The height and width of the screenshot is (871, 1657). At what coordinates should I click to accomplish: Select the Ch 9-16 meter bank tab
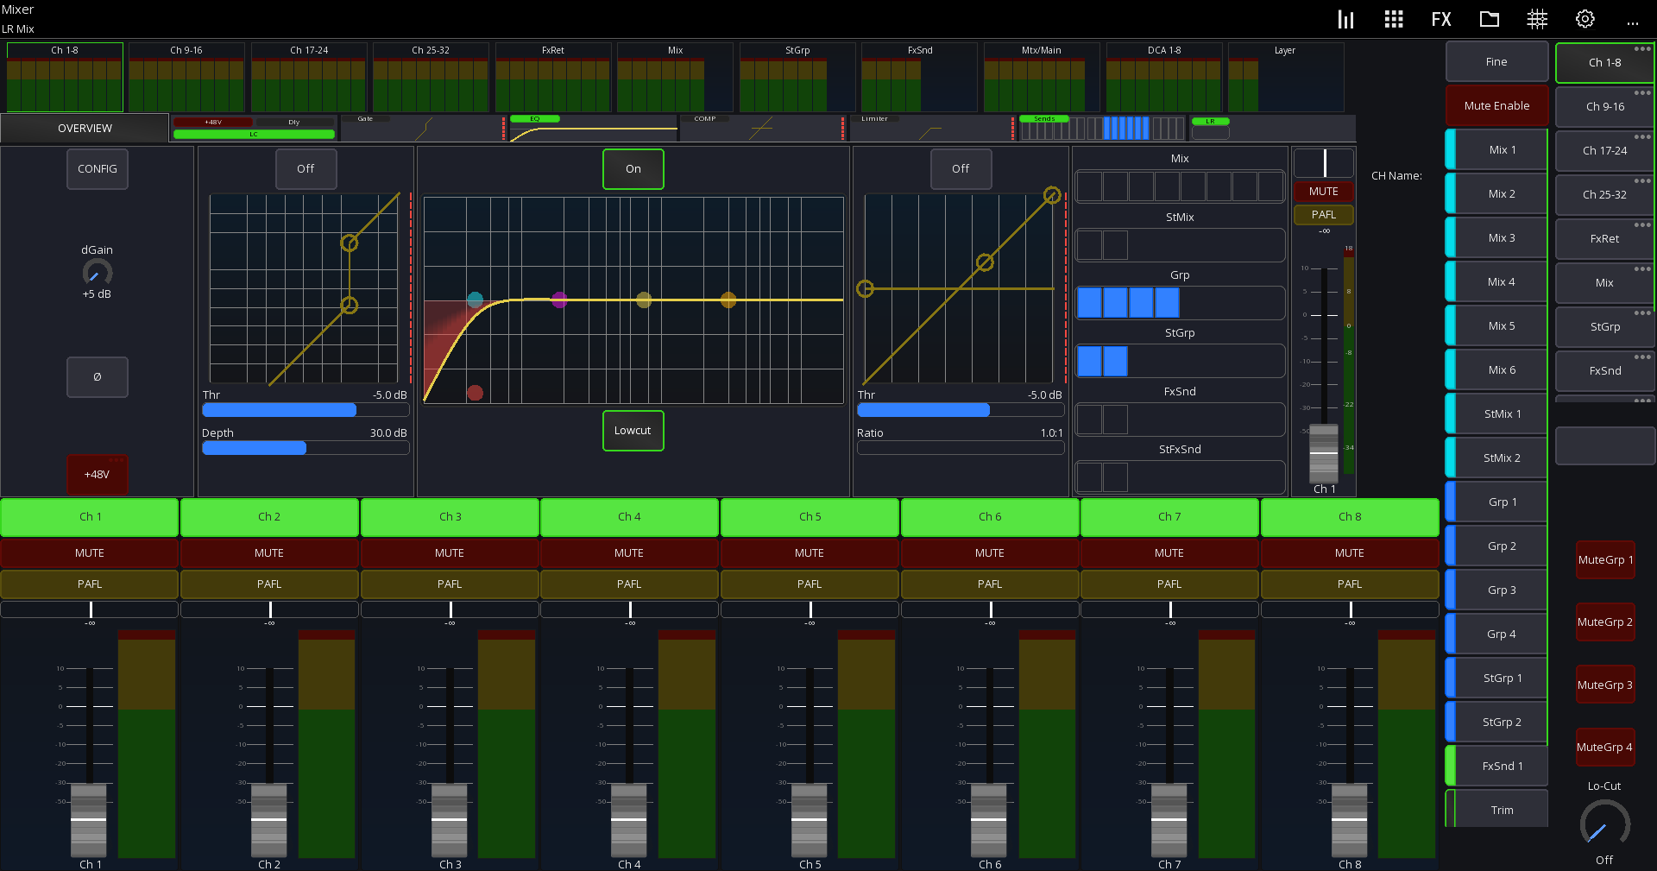tap(186, 78)
